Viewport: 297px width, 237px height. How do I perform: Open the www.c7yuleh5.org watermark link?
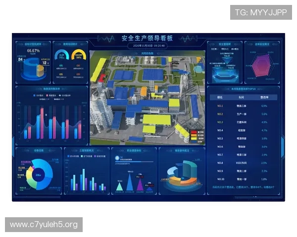(44, 225)
